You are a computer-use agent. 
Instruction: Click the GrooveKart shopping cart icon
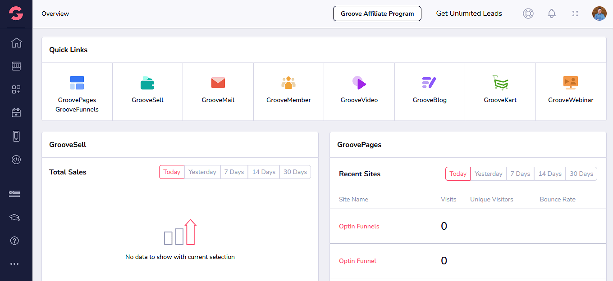point(500,83)
